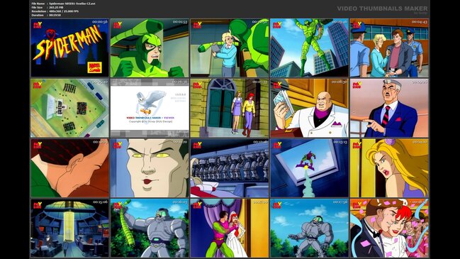The height and width of the screenshot is (259, 460).
Task: Open thumbnail of bride grabbed by green-suited man
Action: (230, 228)
